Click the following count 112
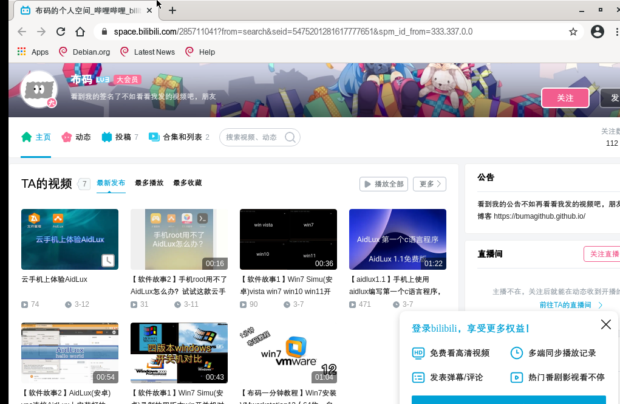The width and height of the screenshot is (620, 404). [x=611, y=143]
